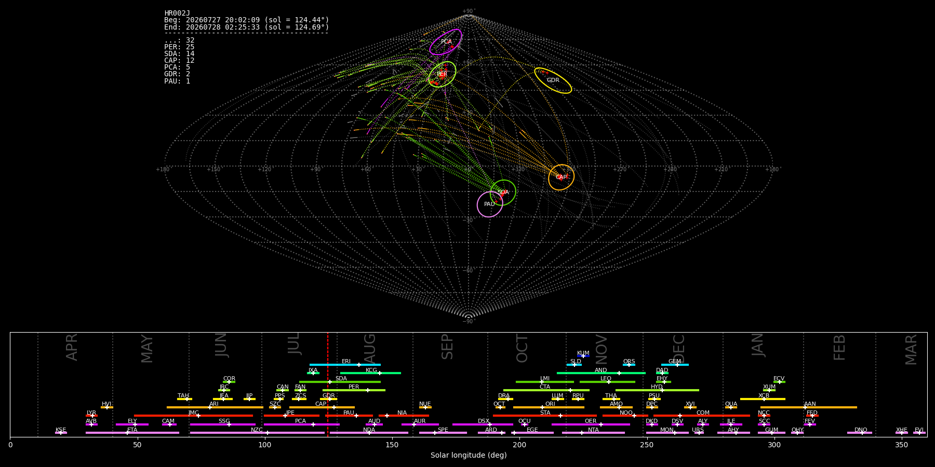Select the HYD green shower bar
Image resolution: width=935 pixels, height=467 pixels.
tap(657, 390)
